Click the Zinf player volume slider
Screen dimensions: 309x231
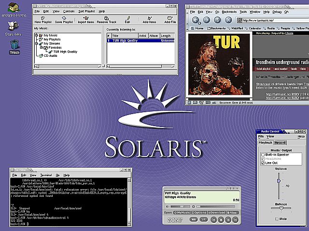[180, 206]
